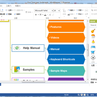Select the General clipart category
Screen dimensions: 97x97
point(93,25)
